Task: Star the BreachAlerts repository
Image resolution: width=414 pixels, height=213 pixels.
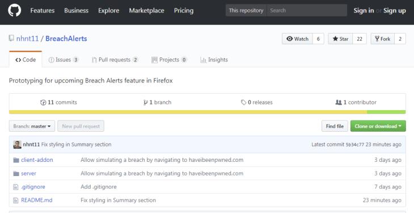Action: (x=341, y=39)
